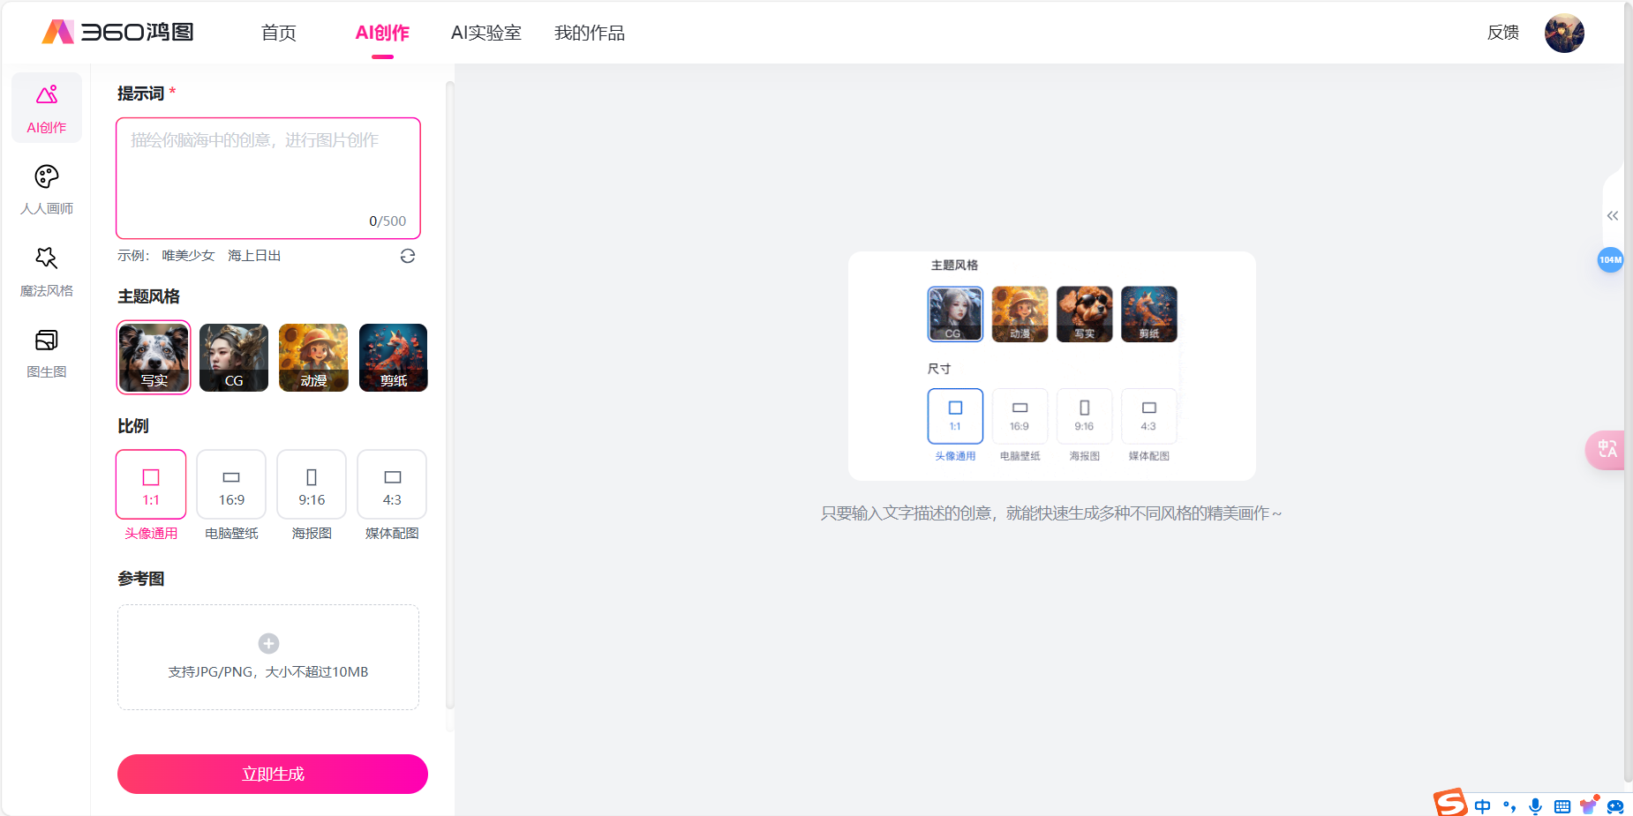Open the translate floating icon on right edge
The height and width of the screenshot is (816, 1633).
1608,450
